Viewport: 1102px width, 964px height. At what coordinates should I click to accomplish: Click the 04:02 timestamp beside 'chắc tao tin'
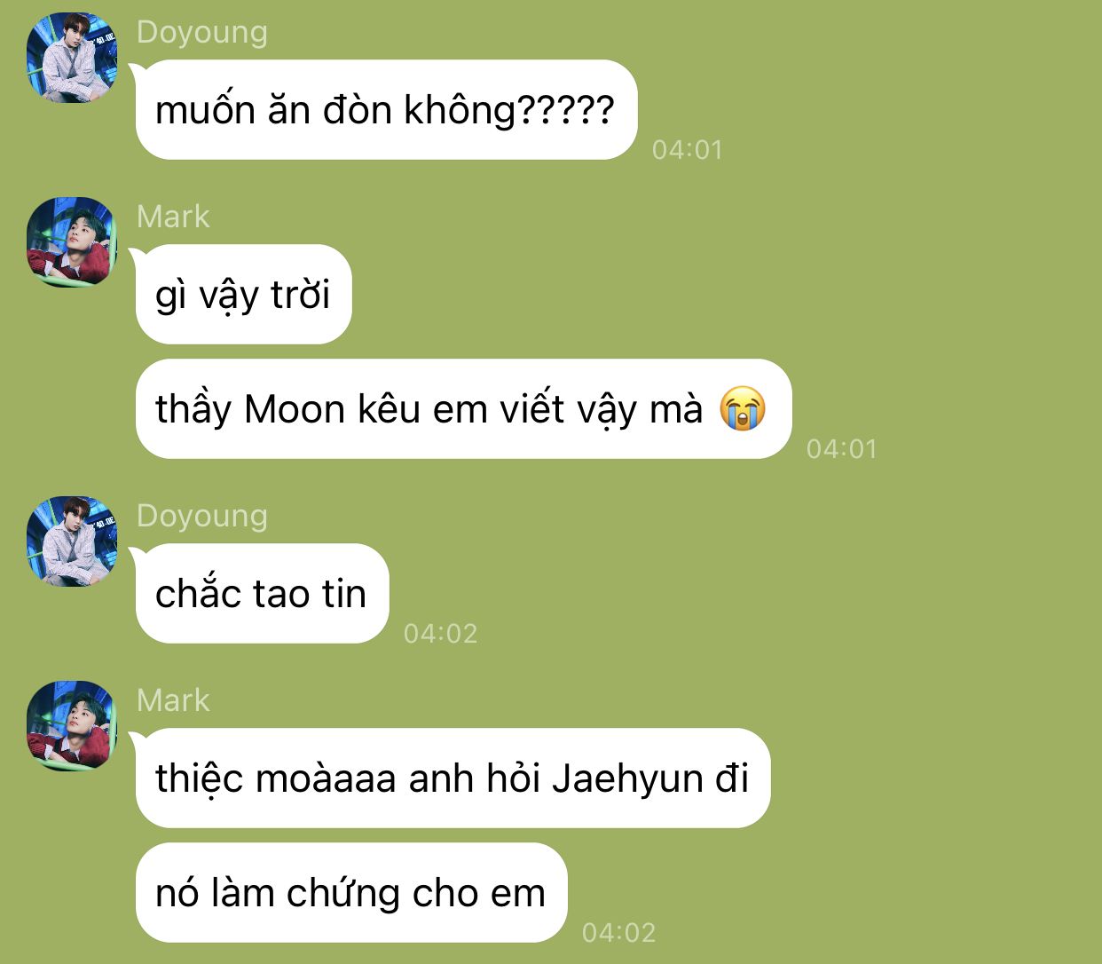[441, 633]
